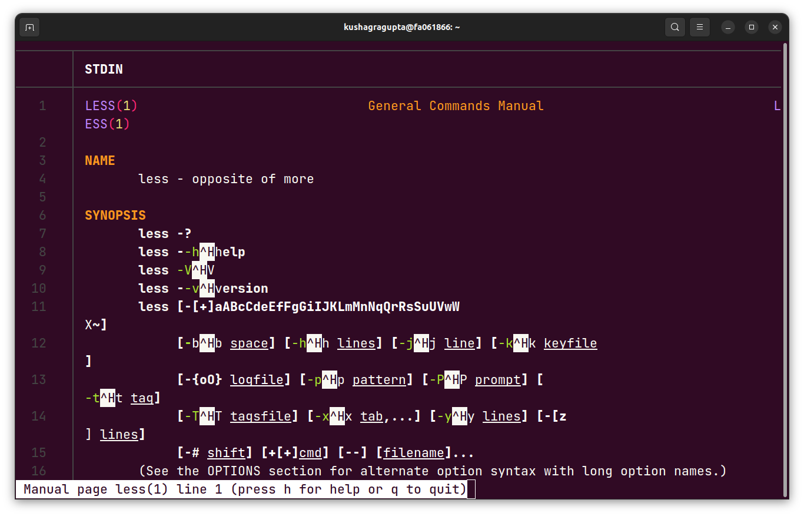This screenshot has height=516, width=804.
Task: Click line number 11 in the gutter
Action: point(39,306)
